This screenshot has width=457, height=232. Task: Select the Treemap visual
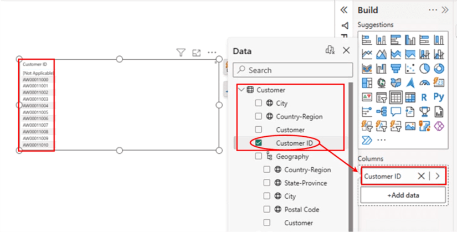click(367, 83)
